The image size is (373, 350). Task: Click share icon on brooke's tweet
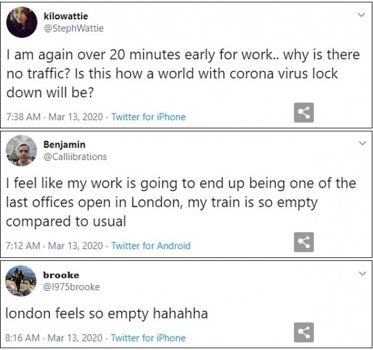[x=303, y=333]
